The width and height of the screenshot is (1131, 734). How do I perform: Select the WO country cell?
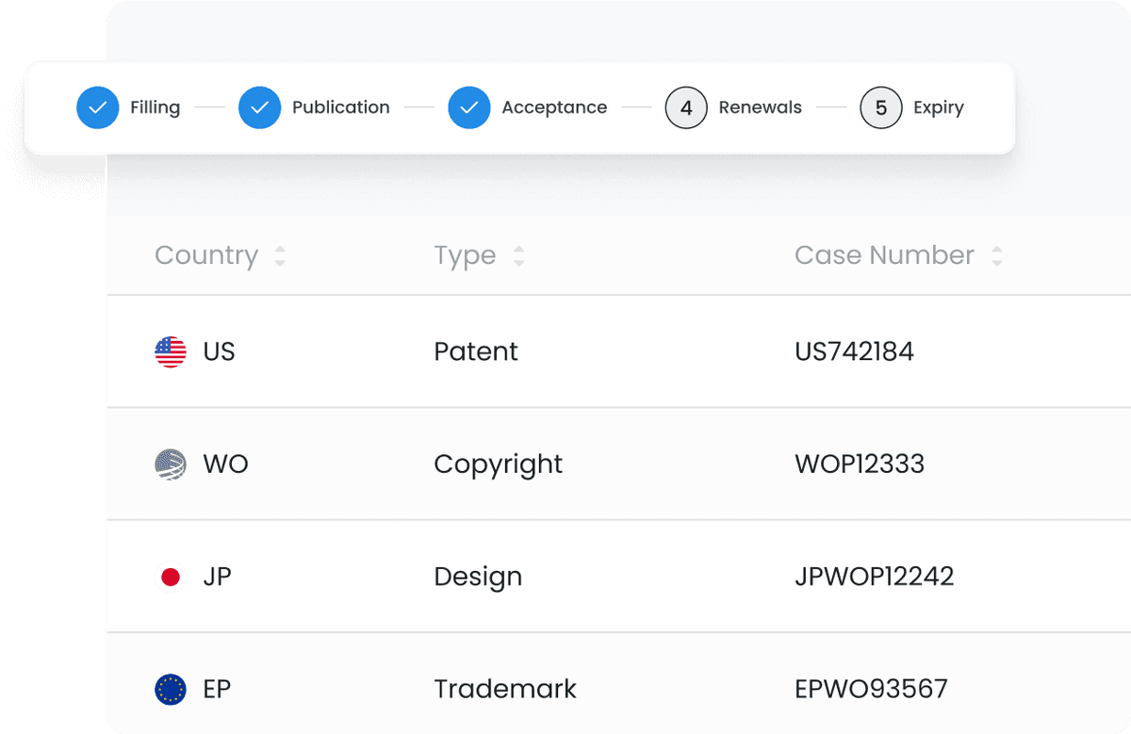point(225,465)
